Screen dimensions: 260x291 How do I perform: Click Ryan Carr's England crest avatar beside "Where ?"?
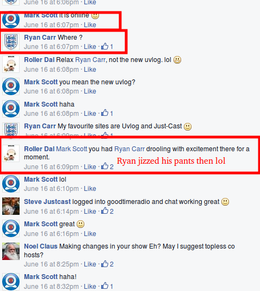pyautogui.click(x=11, y=42)
